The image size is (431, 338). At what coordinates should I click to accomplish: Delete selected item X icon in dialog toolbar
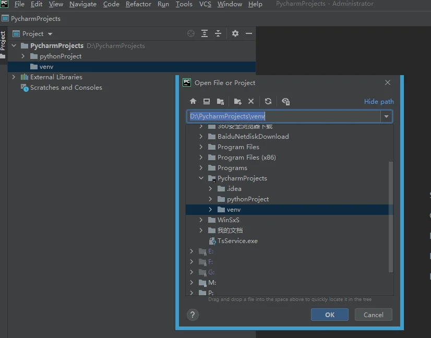[x=251, y=101]
